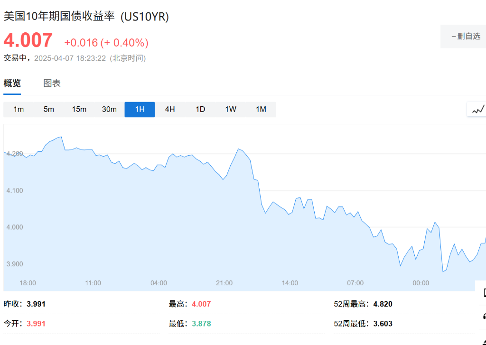Switch to the 图表 chart tab
This screenshot has width=486, height=345.
52,84
